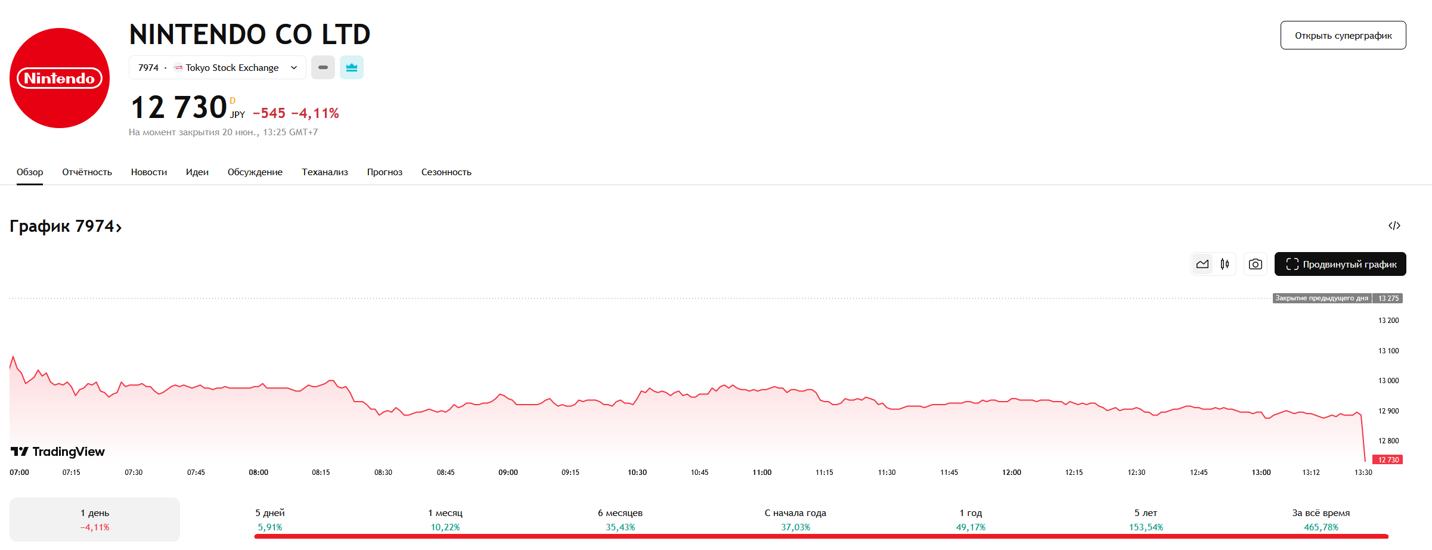1432x550 pixels.
Task: Select the 1 день time range
Action: (x=95, y=520)
